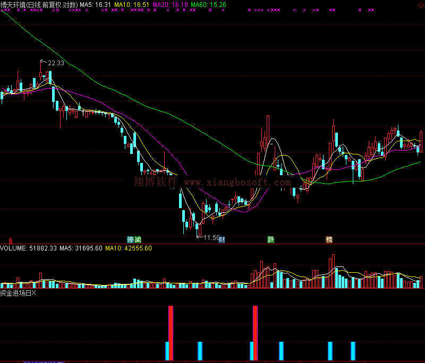Viewport: 425px width, 363px height.
Task: Select the 资金进场日X indicator title
Action: 18,293
